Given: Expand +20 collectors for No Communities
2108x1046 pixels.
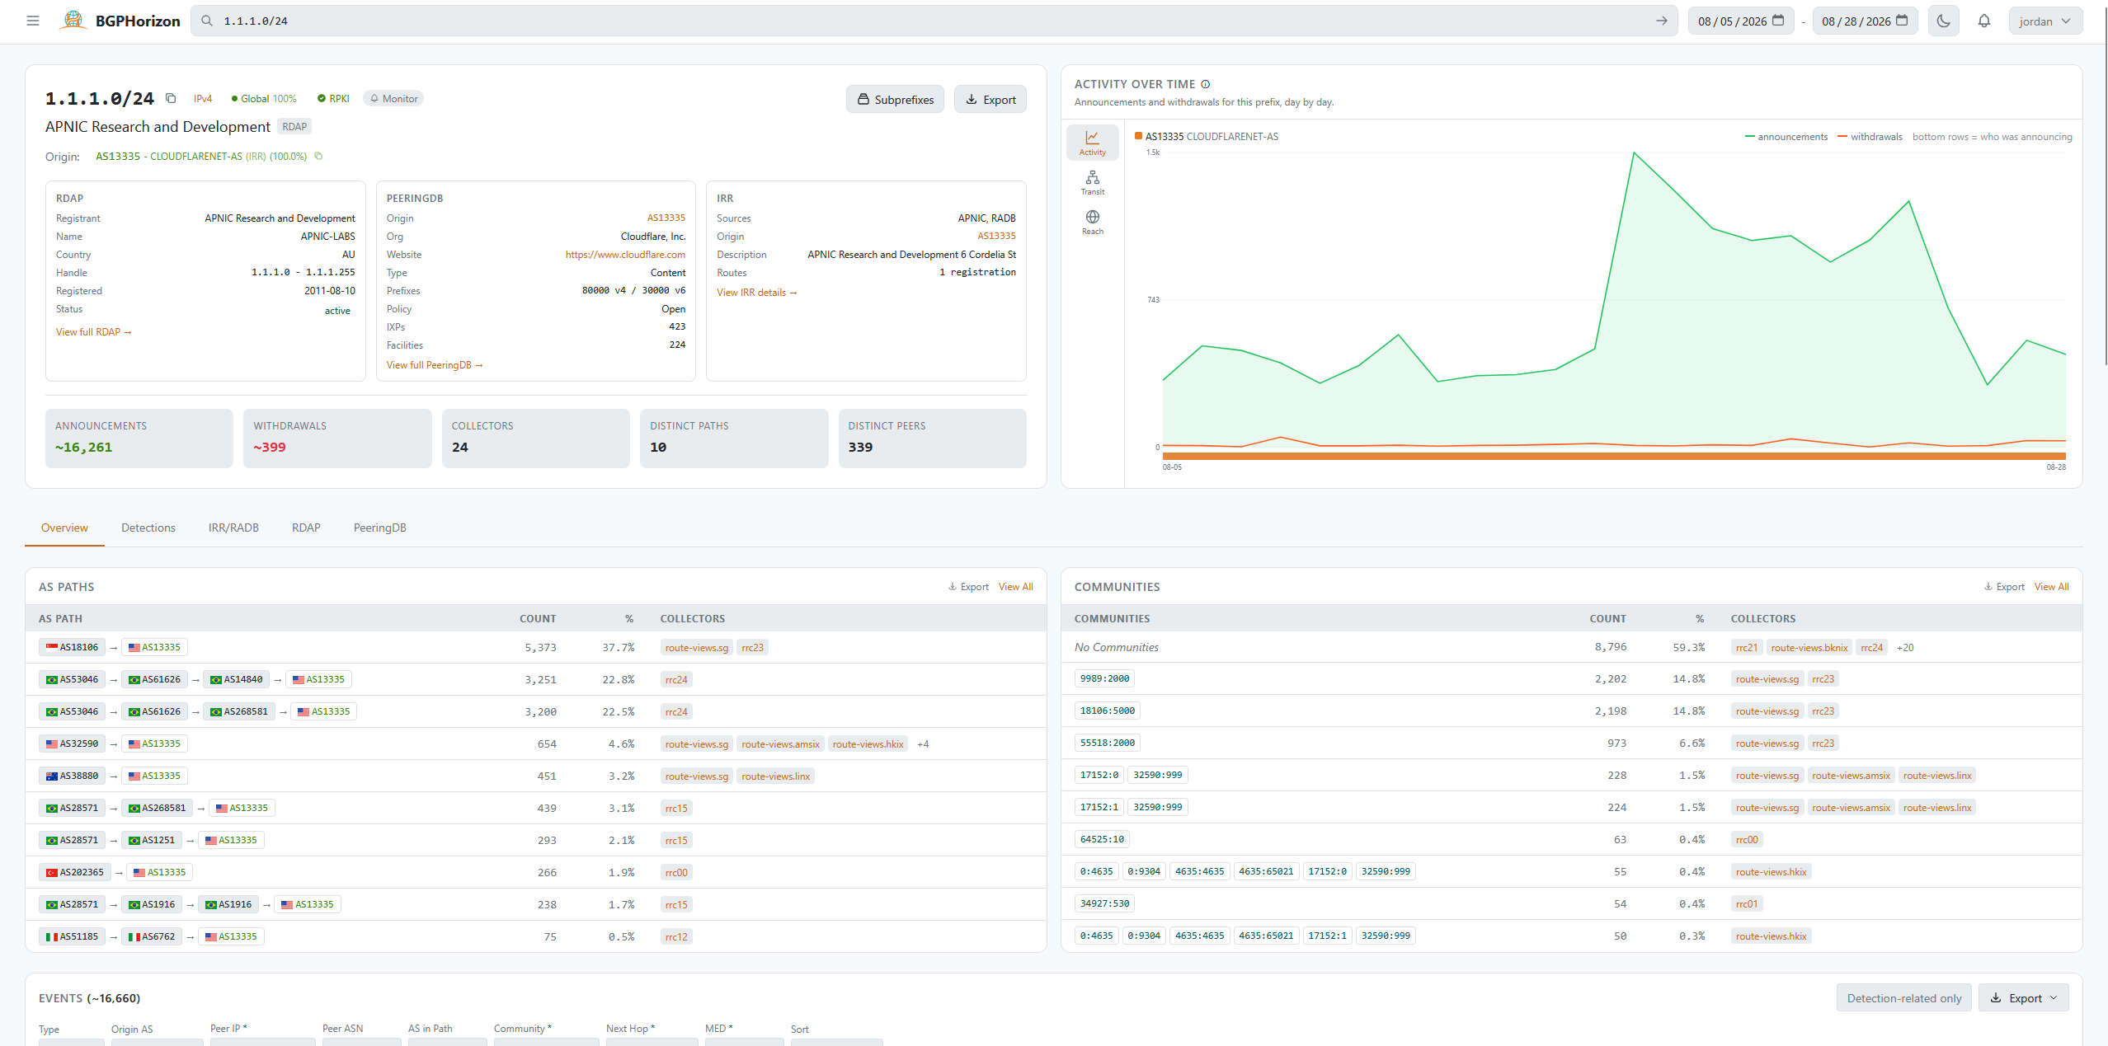Looking at the screenshot, I should (1905, 648).
